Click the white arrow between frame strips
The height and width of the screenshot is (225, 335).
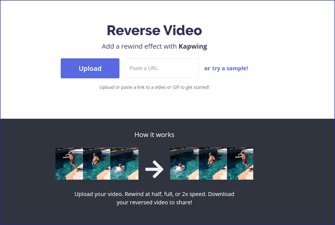154,169
